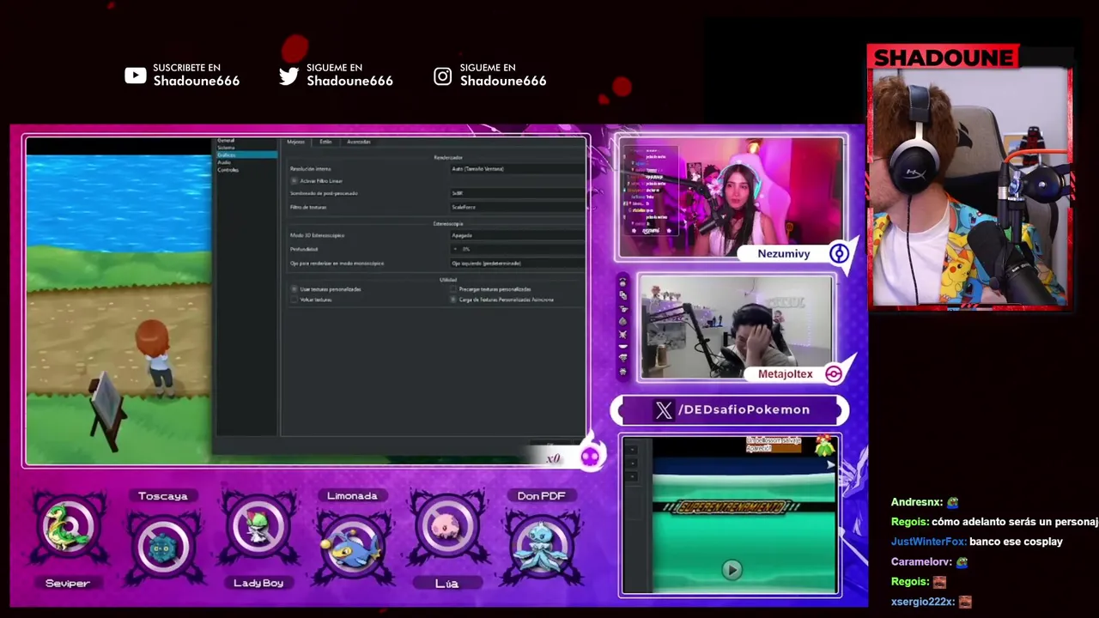
Task: Select the Limonada team slot icon
Action: tap(352, 546)
